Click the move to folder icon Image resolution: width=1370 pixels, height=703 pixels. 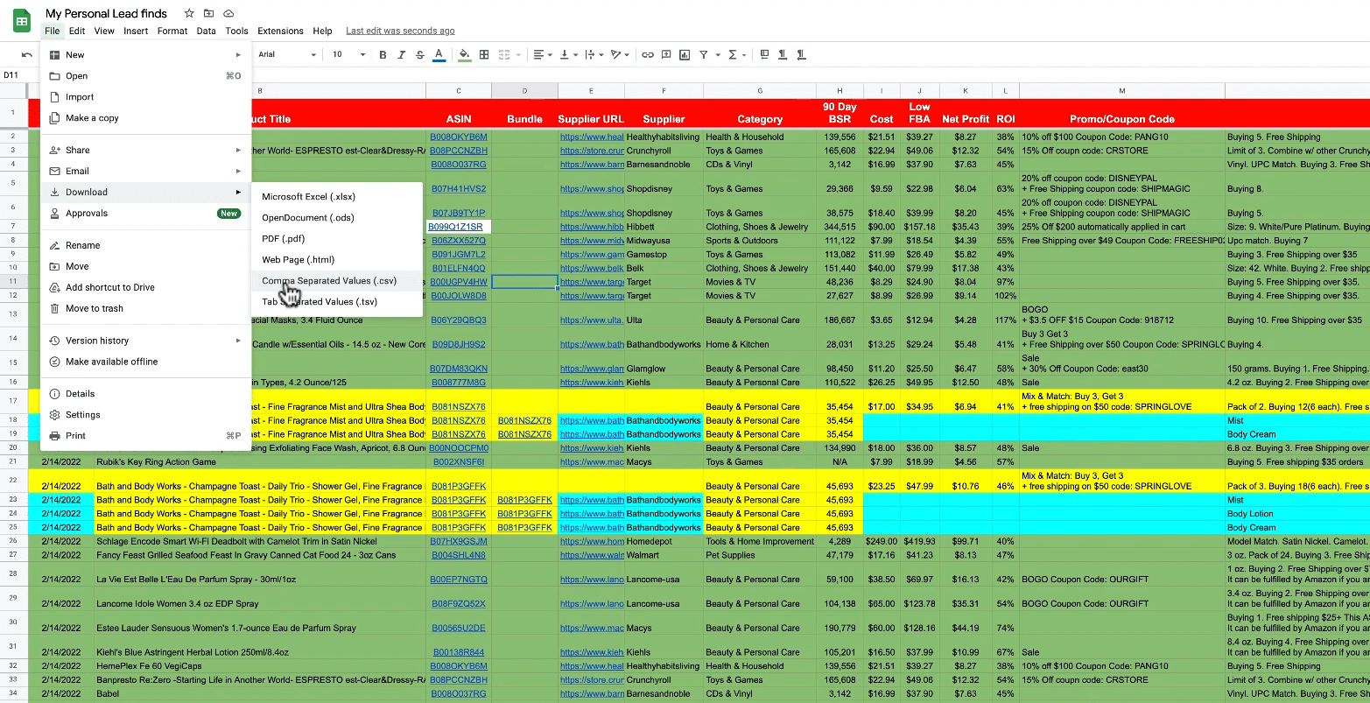point(208,13)
